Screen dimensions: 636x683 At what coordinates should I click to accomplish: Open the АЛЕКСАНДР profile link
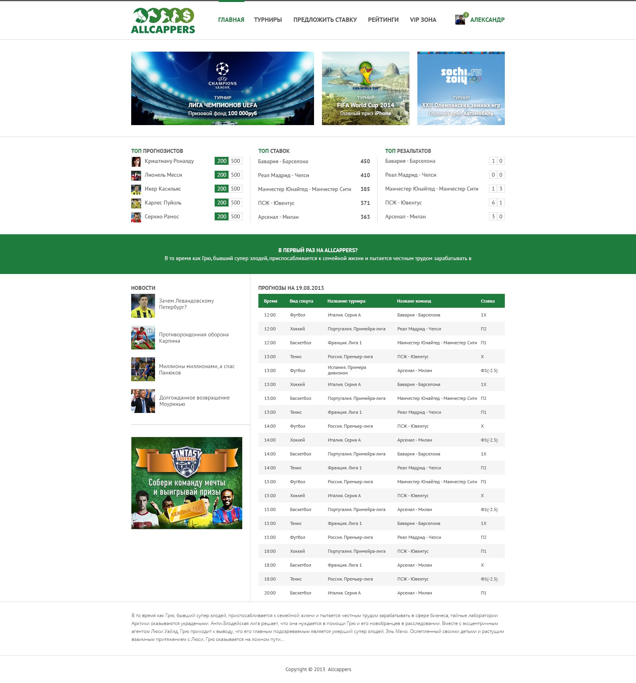point(487,19)
